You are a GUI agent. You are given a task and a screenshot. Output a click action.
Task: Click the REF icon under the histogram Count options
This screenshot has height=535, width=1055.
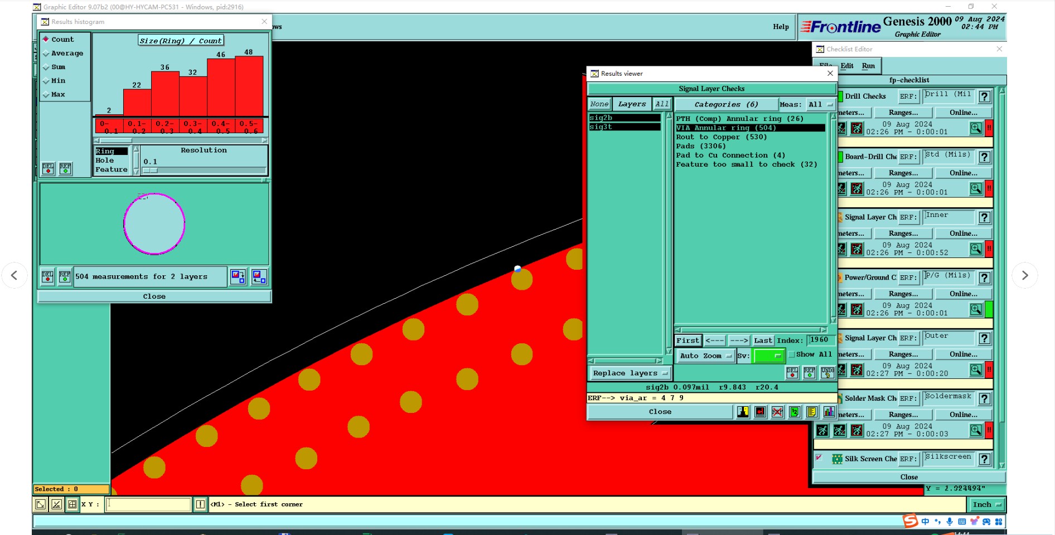click(x=65, y=168)
